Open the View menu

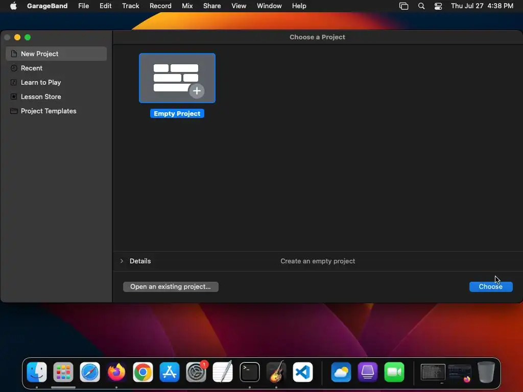click(x=239, y=6)
